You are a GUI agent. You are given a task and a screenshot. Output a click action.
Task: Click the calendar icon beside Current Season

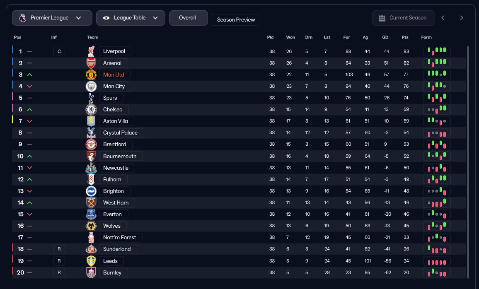382,18
